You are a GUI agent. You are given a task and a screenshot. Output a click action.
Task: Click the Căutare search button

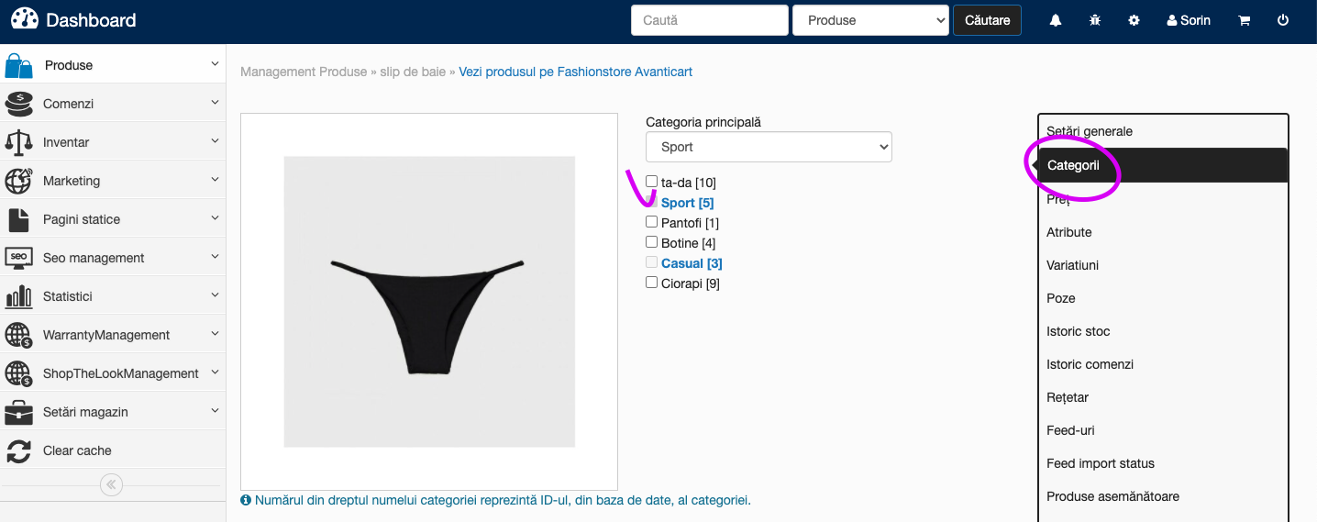[x=988, y=20]
